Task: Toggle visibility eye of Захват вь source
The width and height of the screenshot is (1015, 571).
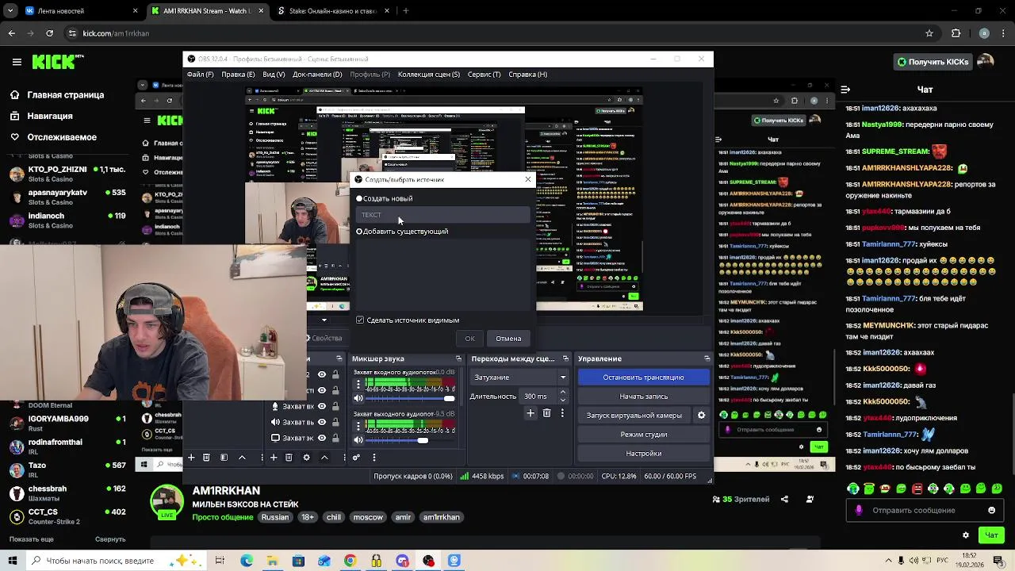Action: [322, 422]
